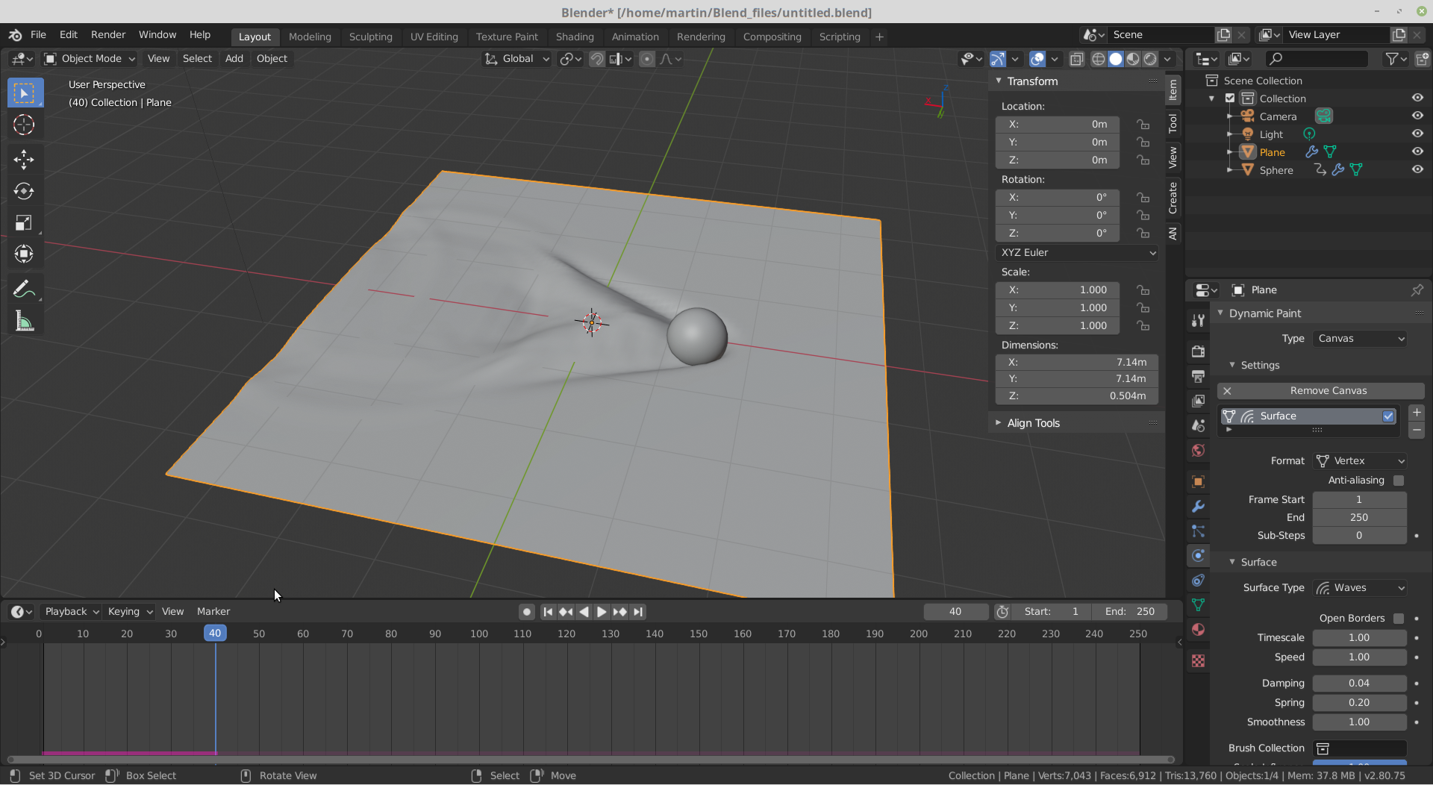1433x785 pixels.
Task: Open the Object properties tab
Action: (1199, 480)
